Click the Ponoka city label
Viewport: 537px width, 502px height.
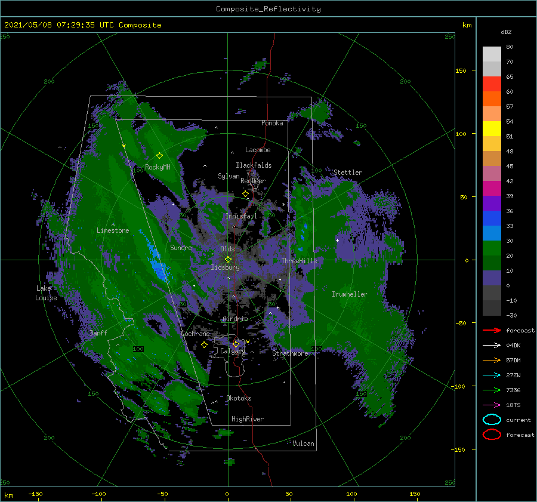[272, 123]
